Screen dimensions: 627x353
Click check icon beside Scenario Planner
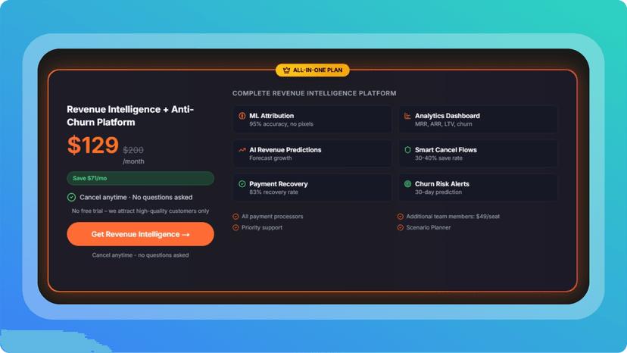pos(401,227)
